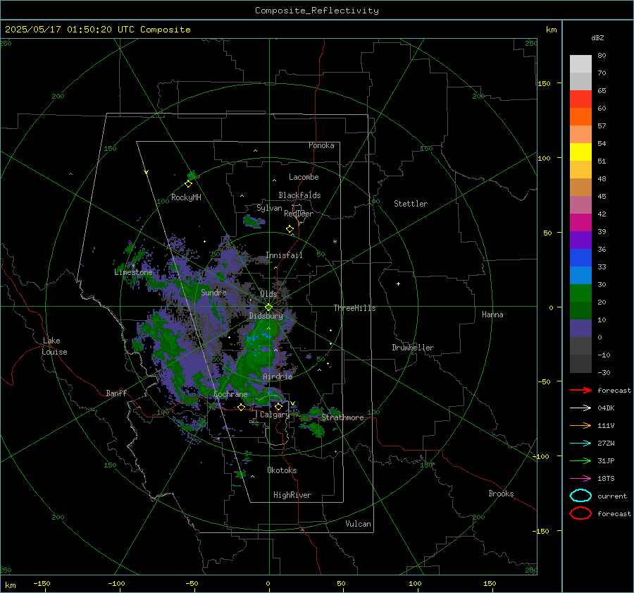Click the -100 tick on right km axis

542,456
